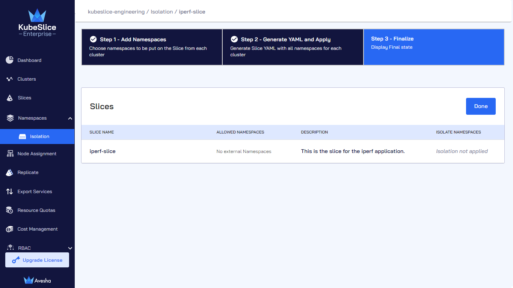Click the Isolation breadcrumb link
Viewport: 513px width, 288px height.
point(162,12)
